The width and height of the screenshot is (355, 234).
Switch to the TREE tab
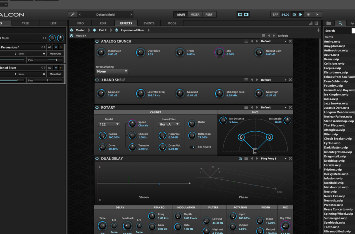(x=25, y=23)
